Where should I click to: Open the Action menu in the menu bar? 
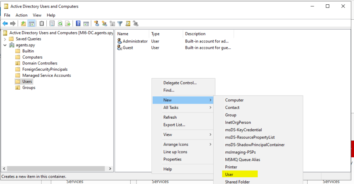tap(22, 15)
